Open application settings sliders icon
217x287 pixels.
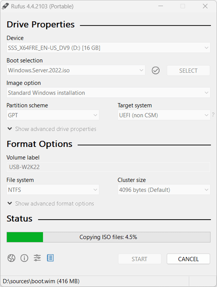coord(37,258)
